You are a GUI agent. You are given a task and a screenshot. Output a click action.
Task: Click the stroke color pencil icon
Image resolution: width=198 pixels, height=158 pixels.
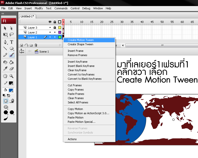click(6, 83)
